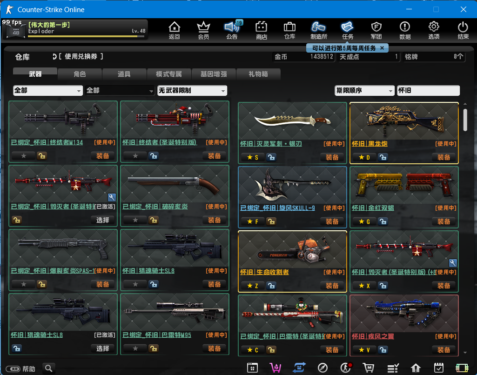The image size is (477, 375).
Task: Toggle lock on 金红双蝎 card
Action: point(383,221)
